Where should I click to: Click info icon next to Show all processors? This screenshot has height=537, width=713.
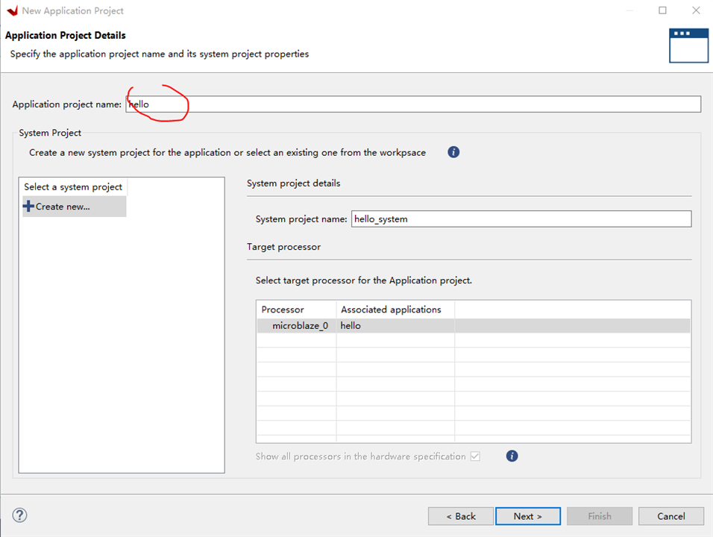click(512, 456)
